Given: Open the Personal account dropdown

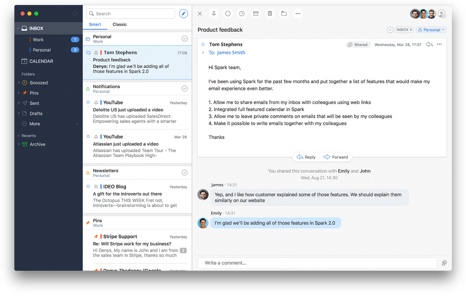Looking at the screenshot, I should [431, 29].
